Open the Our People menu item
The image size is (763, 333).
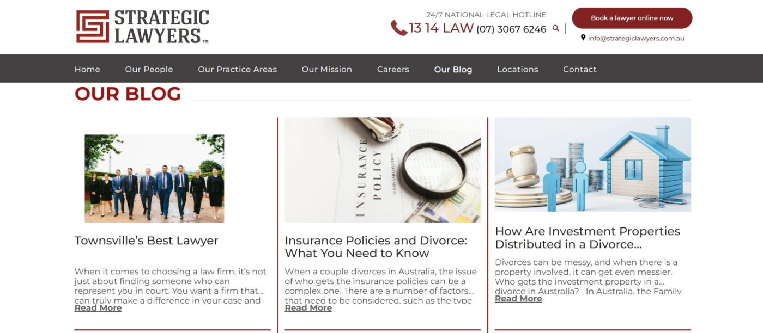(x=149, y=69)
